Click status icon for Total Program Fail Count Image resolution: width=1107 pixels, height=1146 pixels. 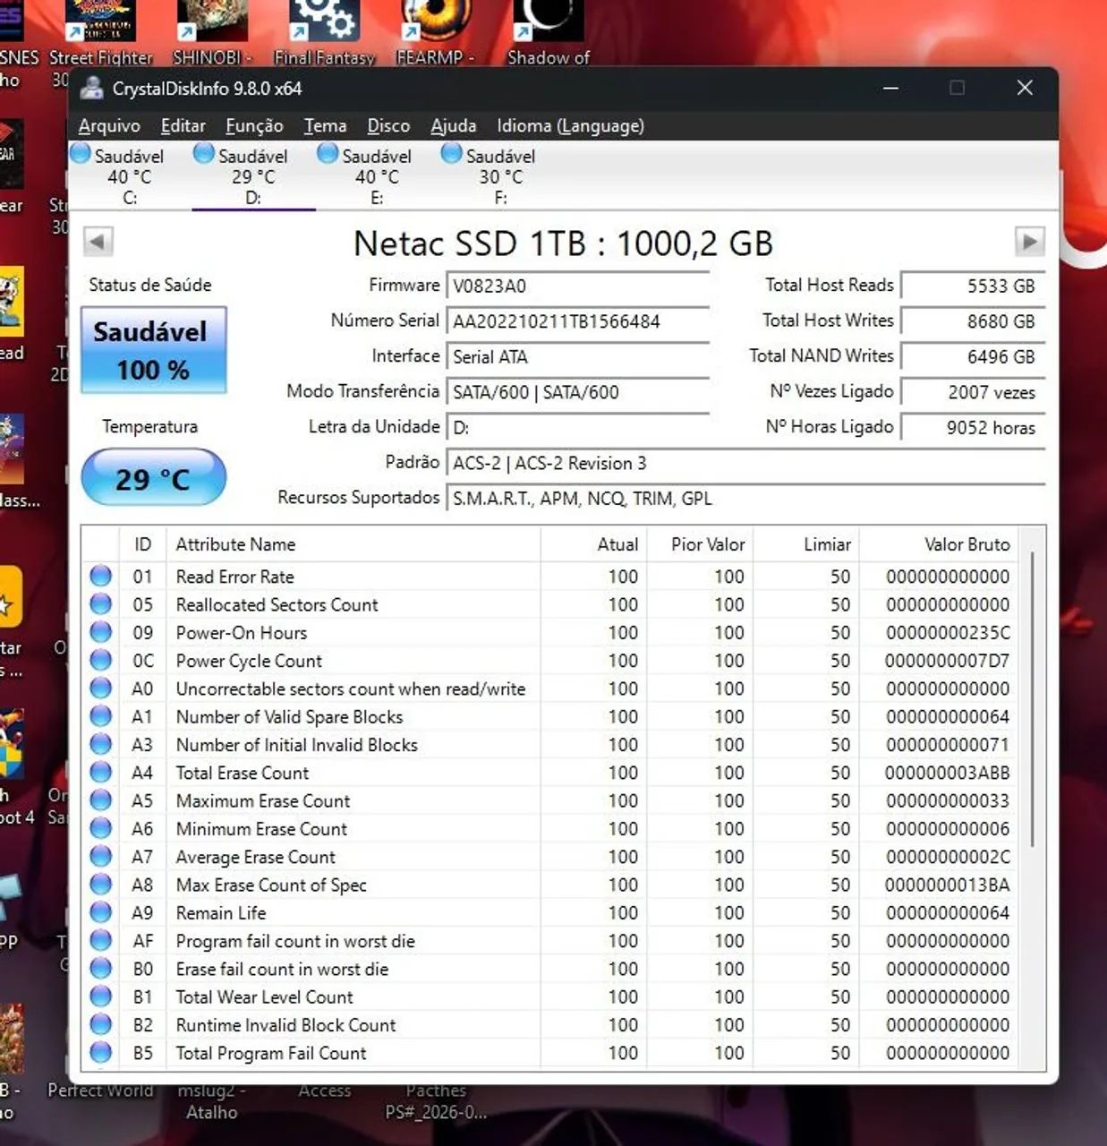[x=100, y=1052]
